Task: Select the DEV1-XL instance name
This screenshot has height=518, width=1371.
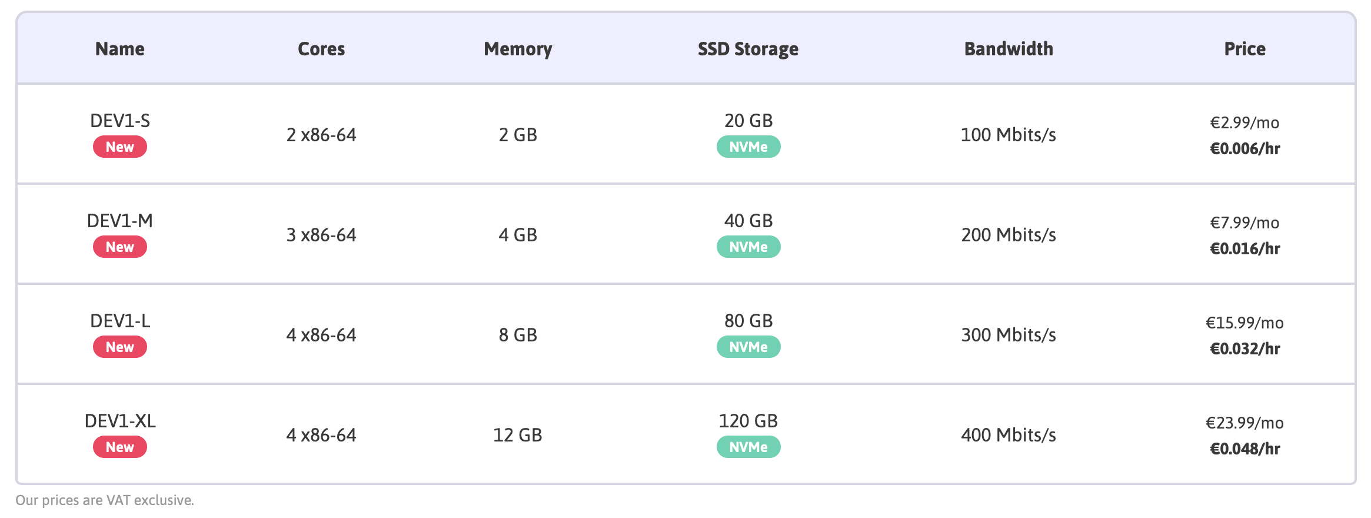Action: 120,421
